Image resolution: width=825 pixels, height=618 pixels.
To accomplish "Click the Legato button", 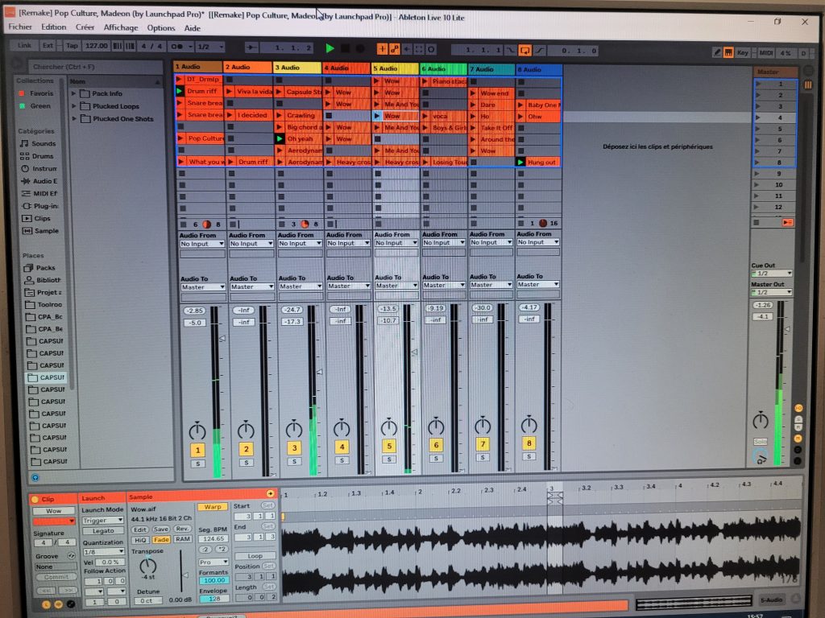I will pyautogui.click(x=103, y=531).
